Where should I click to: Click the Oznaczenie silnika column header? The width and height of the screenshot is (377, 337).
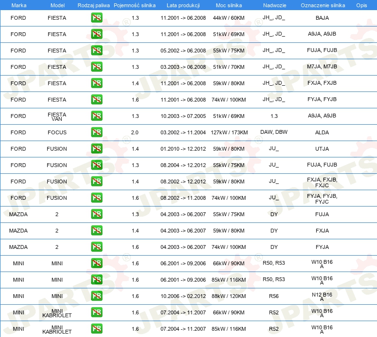tap(323, 5)
